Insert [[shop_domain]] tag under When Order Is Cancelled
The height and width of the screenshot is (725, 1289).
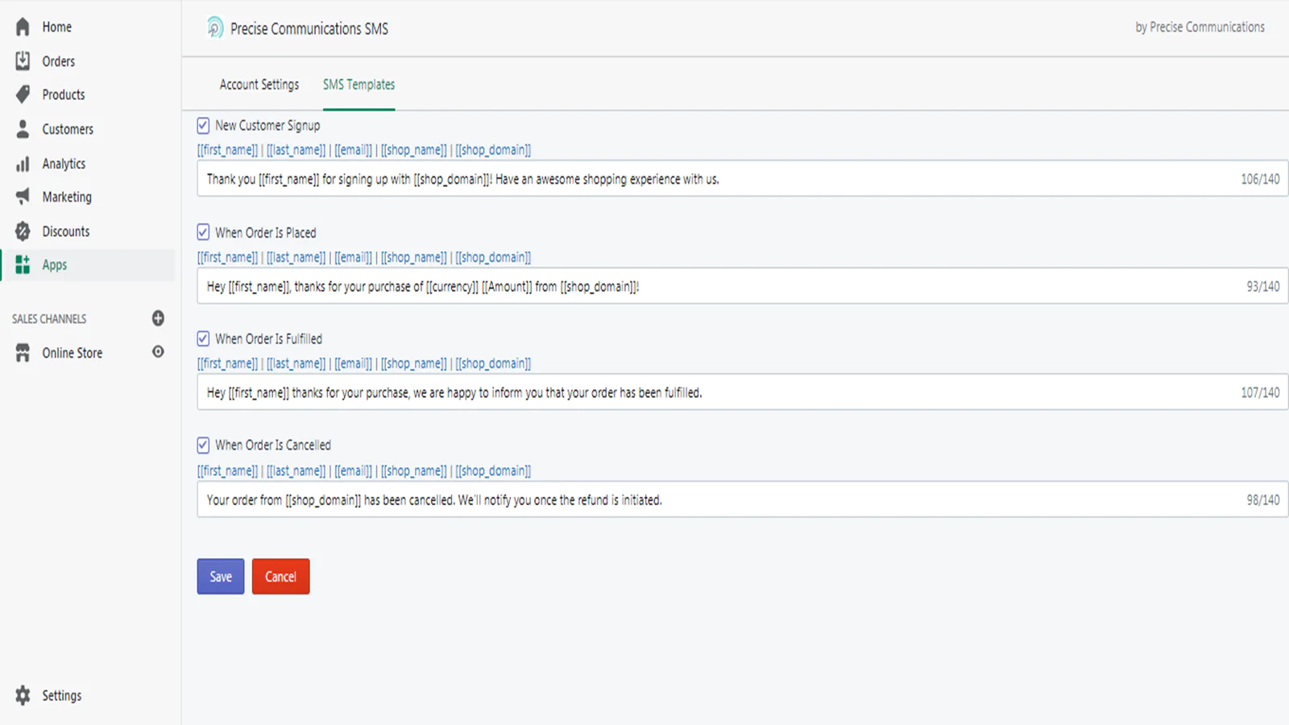[x=493, y=470]
